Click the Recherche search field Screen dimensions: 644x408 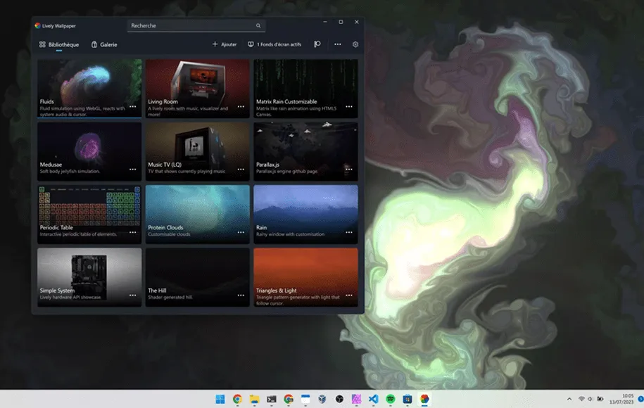pyautogui.click(x=190, y=26)
